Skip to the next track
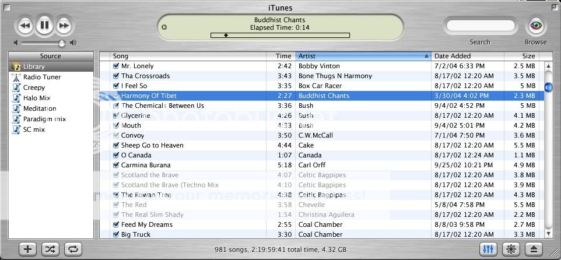The height and width of the screenshot is (260, 561). click(x=64, y=26)
